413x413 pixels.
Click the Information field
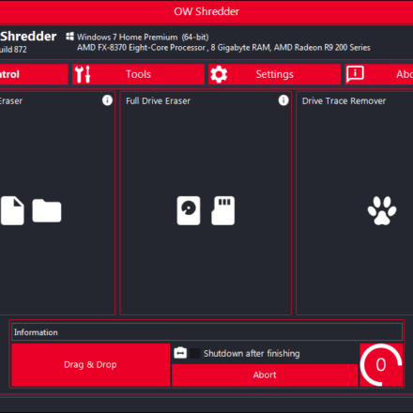[x=206, y=332]
